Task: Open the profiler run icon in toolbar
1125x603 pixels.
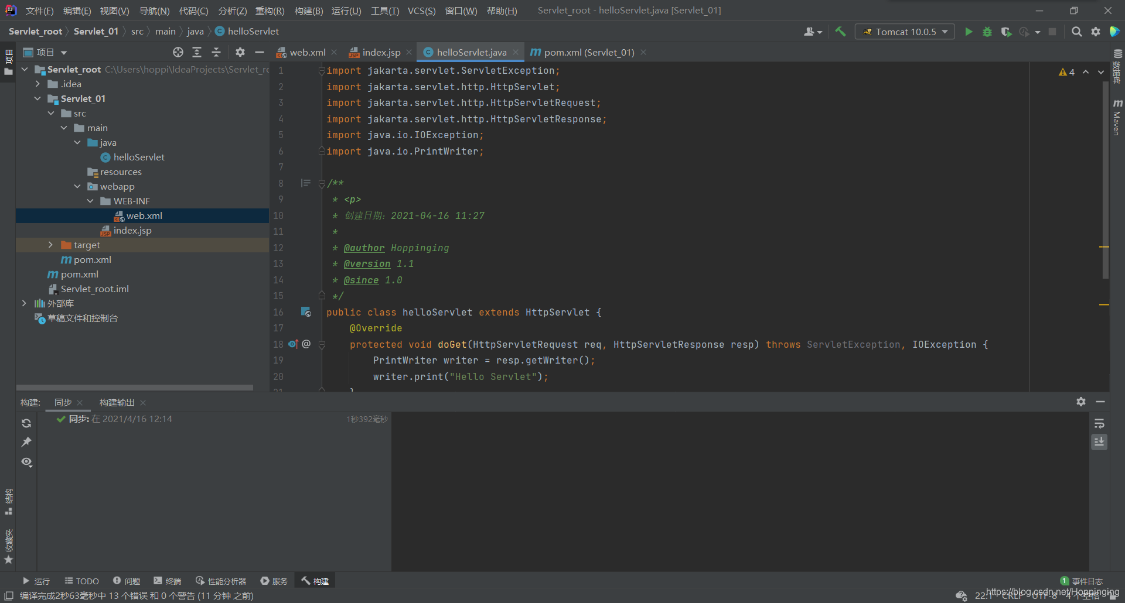Action: [1024, 32]
